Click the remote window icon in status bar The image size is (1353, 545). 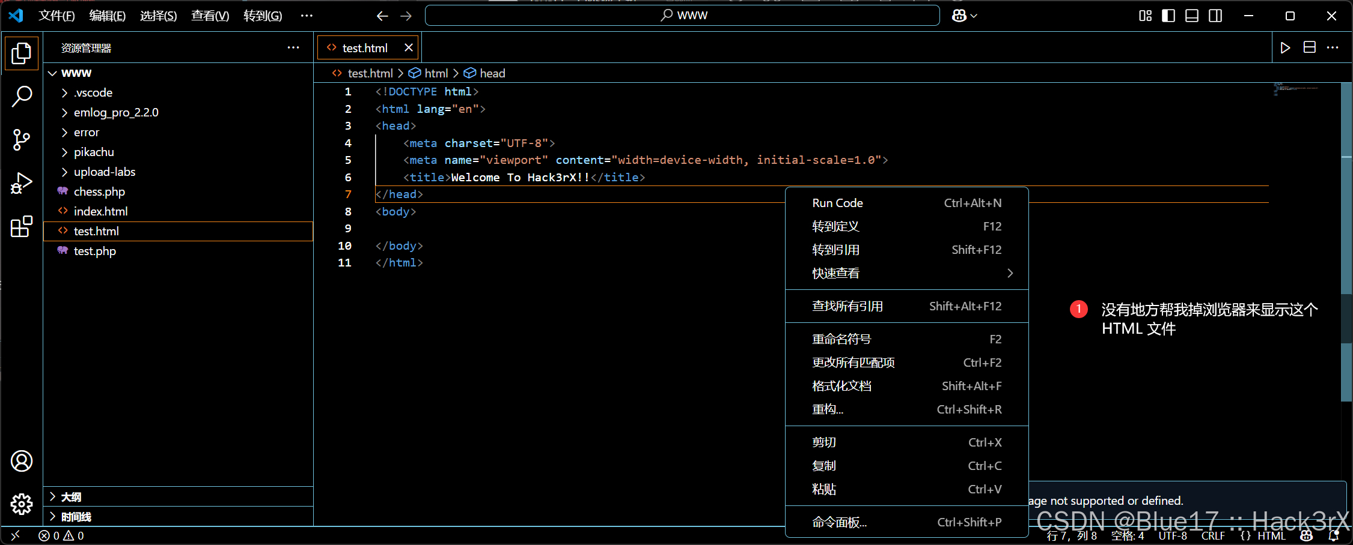(16, 535)
